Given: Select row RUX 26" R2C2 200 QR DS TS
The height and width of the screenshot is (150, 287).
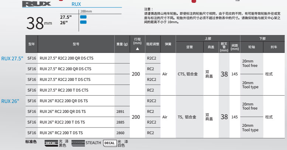Looking at the screenshot, I should 77,101.
